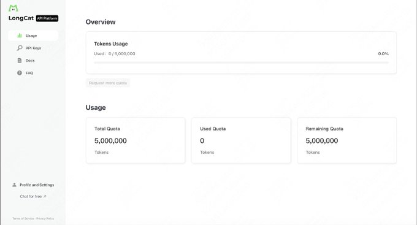Image resolution: width=417 pixels, height=225 pixels.
Task: Select the Used: 0 / 5,000,000 text
Action: tap(114, 54)
